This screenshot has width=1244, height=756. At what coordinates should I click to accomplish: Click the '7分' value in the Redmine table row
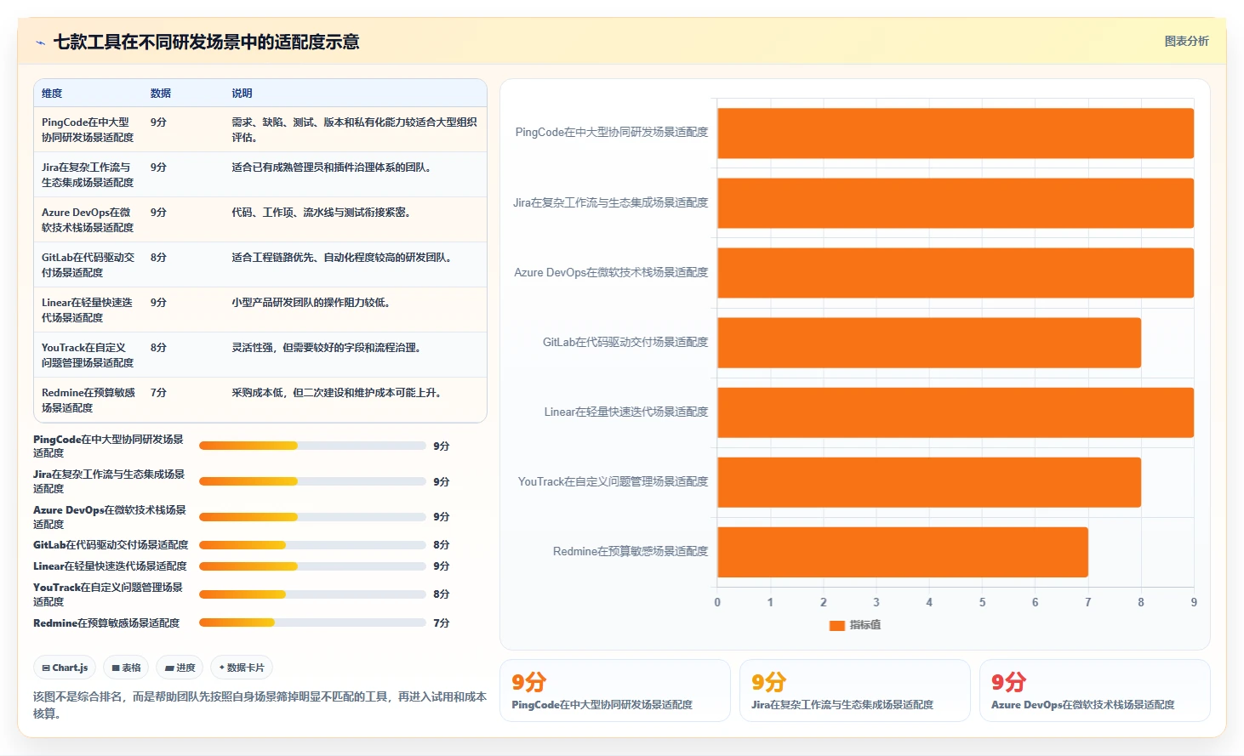(x=158, y=393)
